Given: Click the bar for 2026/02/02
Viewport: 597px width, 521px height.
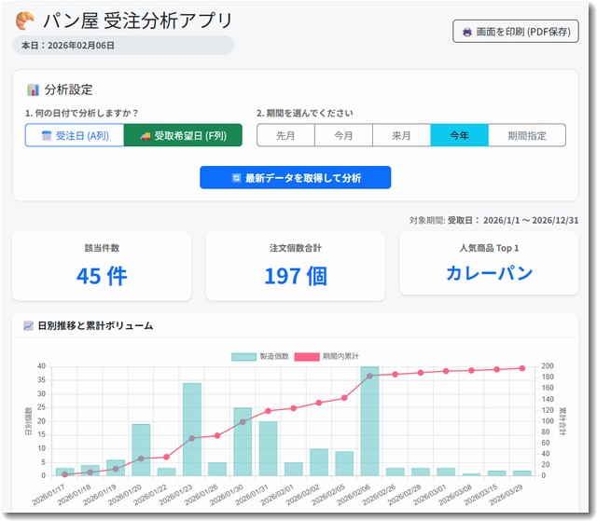Looking at the screenshot, I should pos(319,462).
